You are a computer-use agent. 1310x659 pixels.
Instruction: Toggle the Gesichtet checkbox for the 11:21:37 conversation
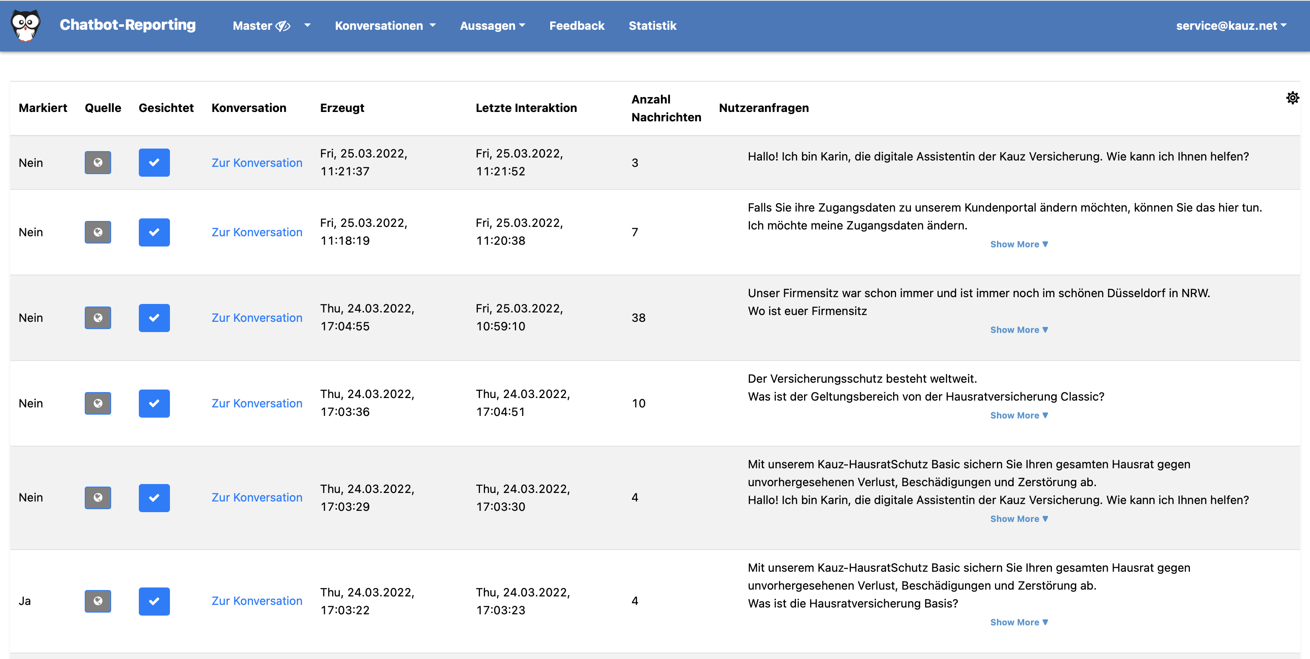click(x=154, y=163)
